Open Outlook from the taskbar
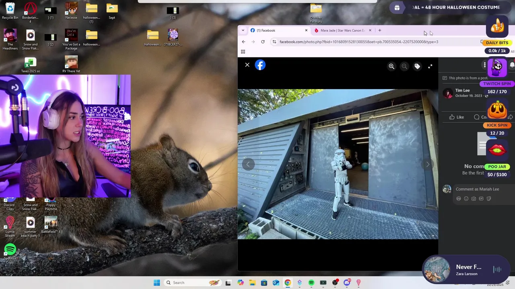Image resolution: width=515 pixels, height=289 pixels. pyautogui.click(x=276, y=283)
